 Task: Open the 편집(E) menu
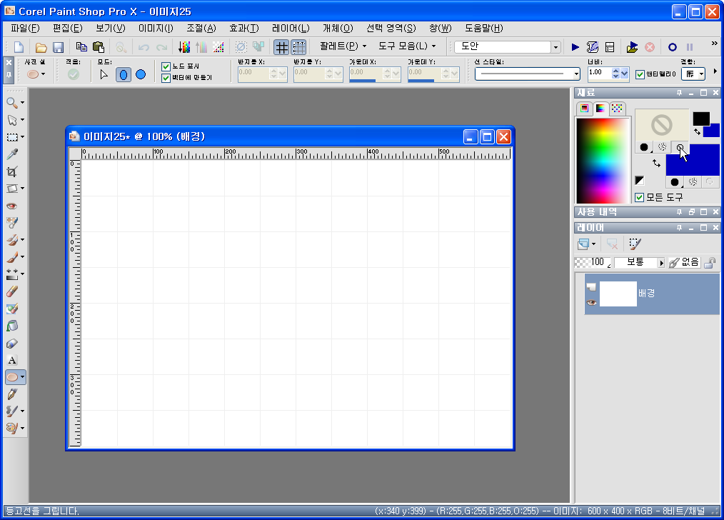(x=67, y=28)
